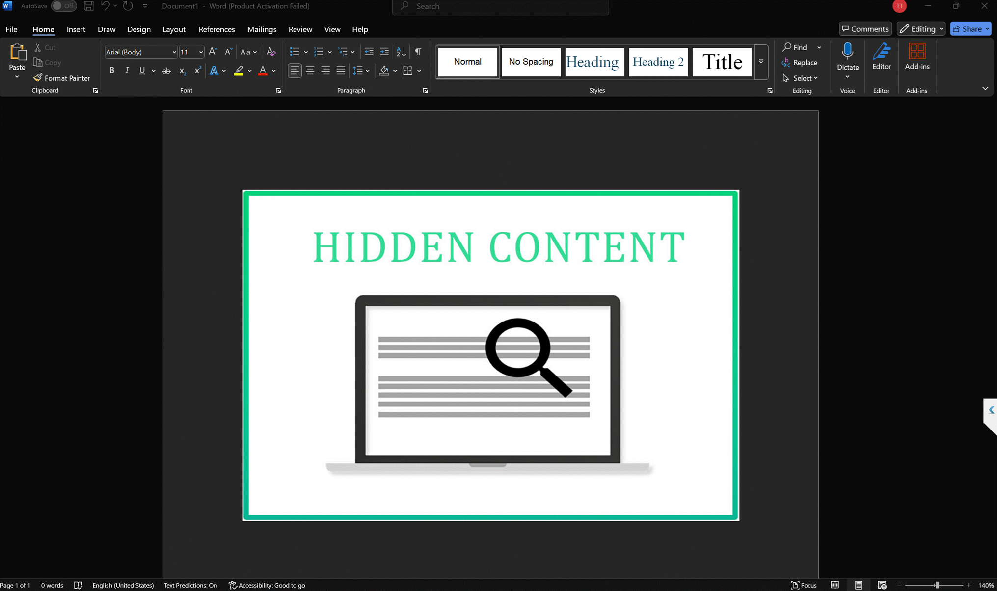997x591 pixels.
Task: Toggle Italic formatting
Action: coord(127,71)
